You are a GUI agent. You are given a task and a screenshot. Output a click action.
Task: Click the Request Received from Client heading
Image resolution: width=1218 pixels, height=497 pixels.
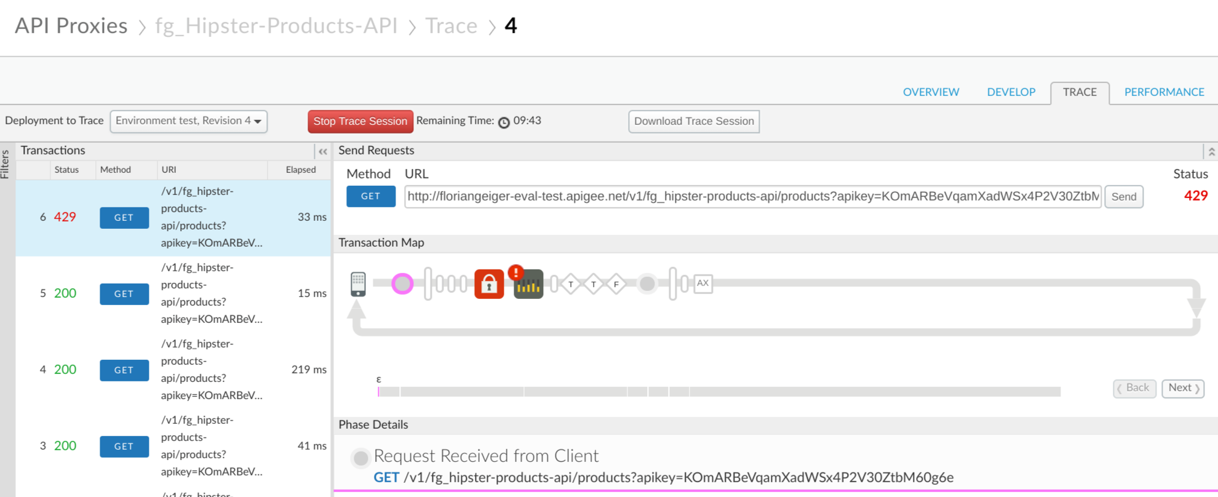coord(486,456)
